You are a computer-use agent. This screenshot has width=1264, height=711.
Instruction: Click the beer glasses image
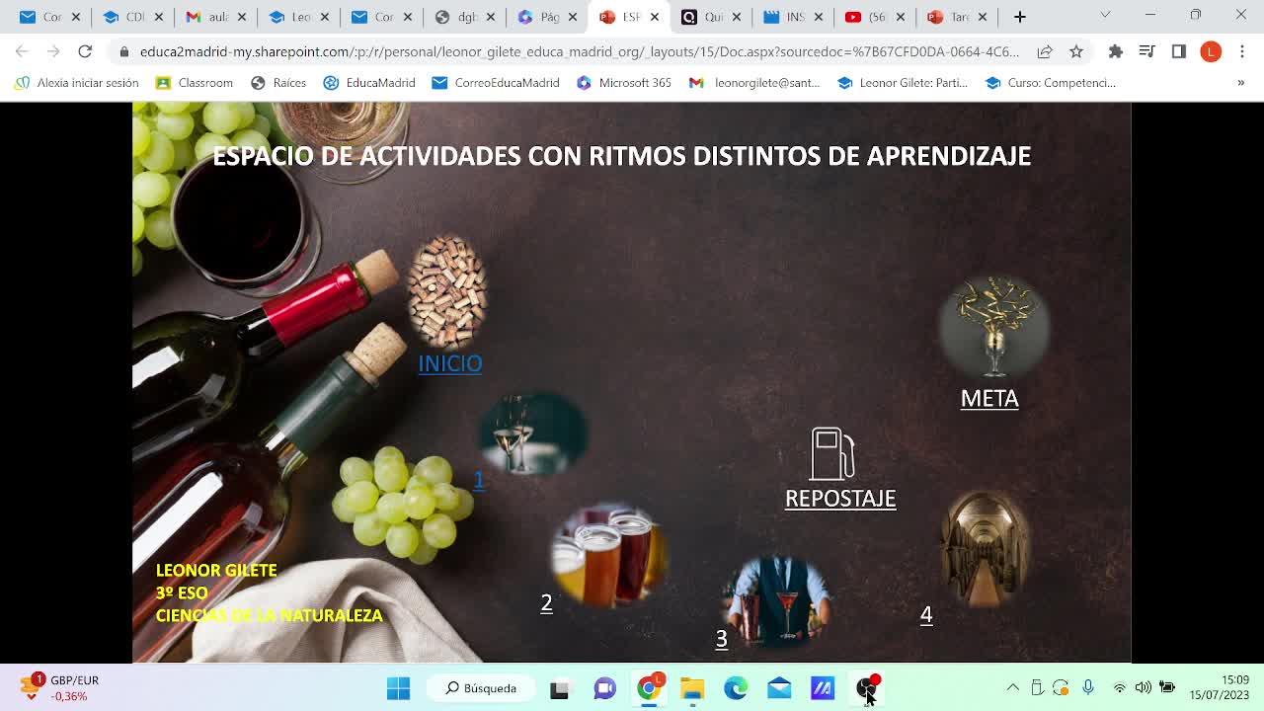tap(609, 555)
